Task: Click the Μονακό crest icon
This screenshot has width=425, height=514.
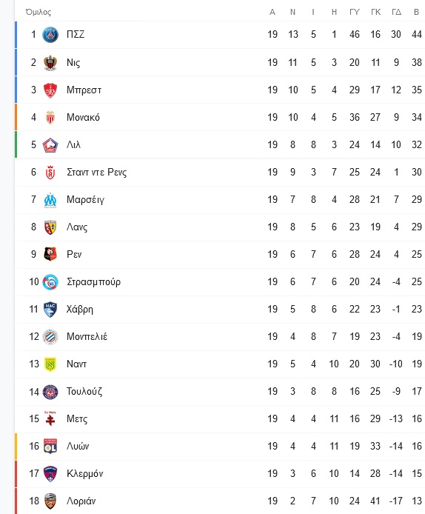Action: [50, 117]
